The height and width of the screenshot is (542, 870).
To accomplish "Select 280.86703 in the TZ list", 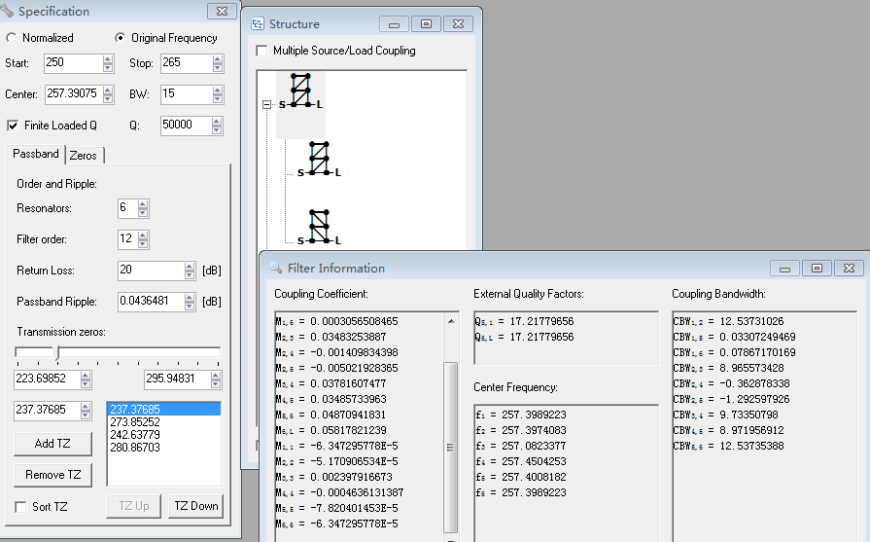I will pyautogui.click(x=163, y=448).
